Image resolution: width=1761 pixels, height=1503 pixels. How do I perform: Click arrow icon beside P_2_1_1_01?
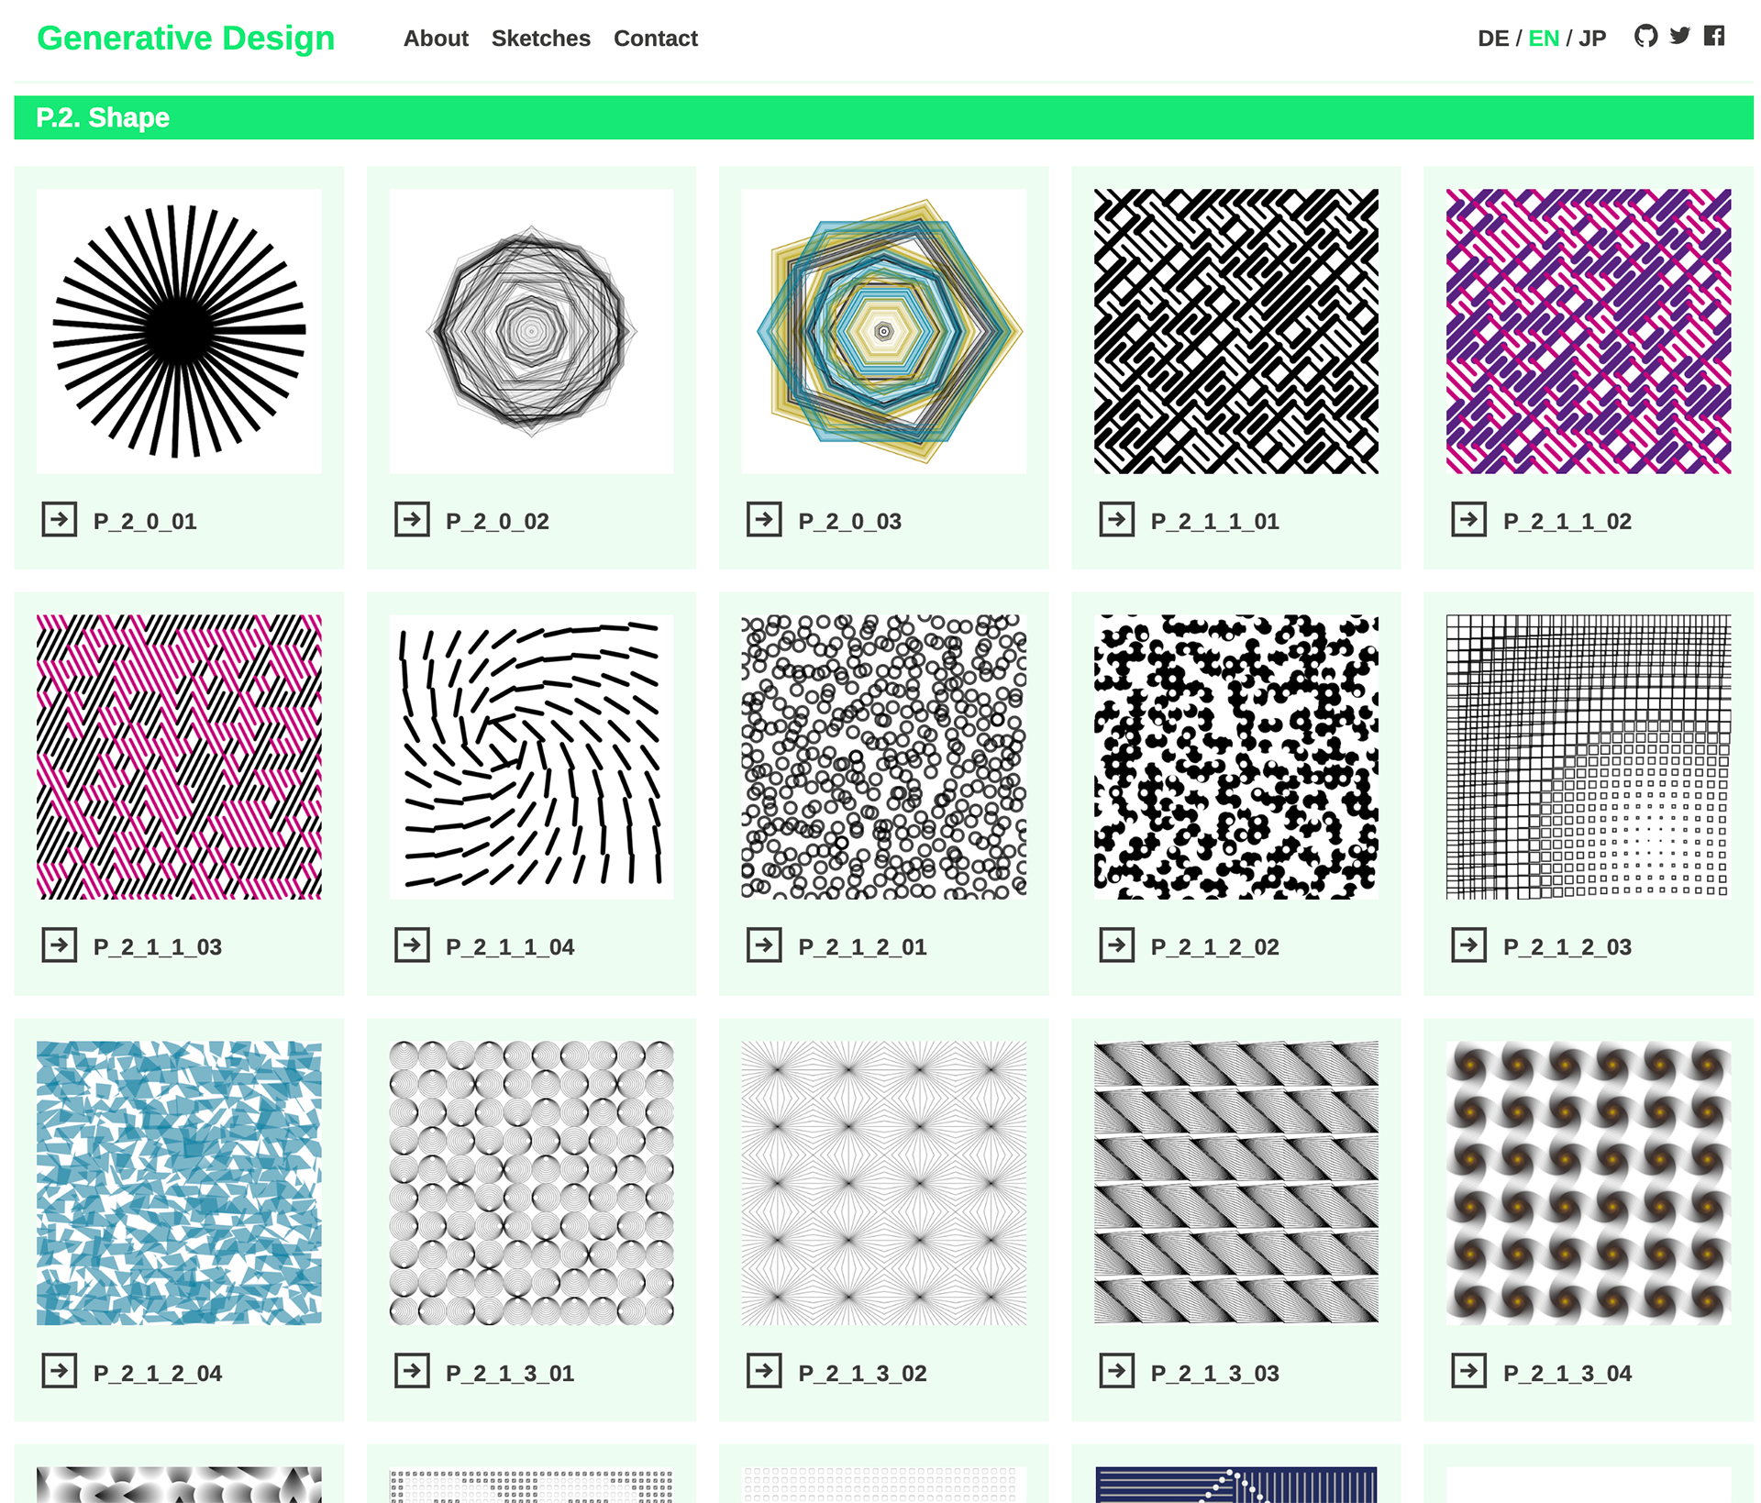(x=1116, y=519)
